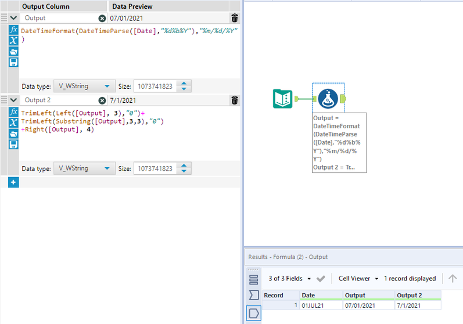Click into the TrimLeft expression editor

[130, 134]
